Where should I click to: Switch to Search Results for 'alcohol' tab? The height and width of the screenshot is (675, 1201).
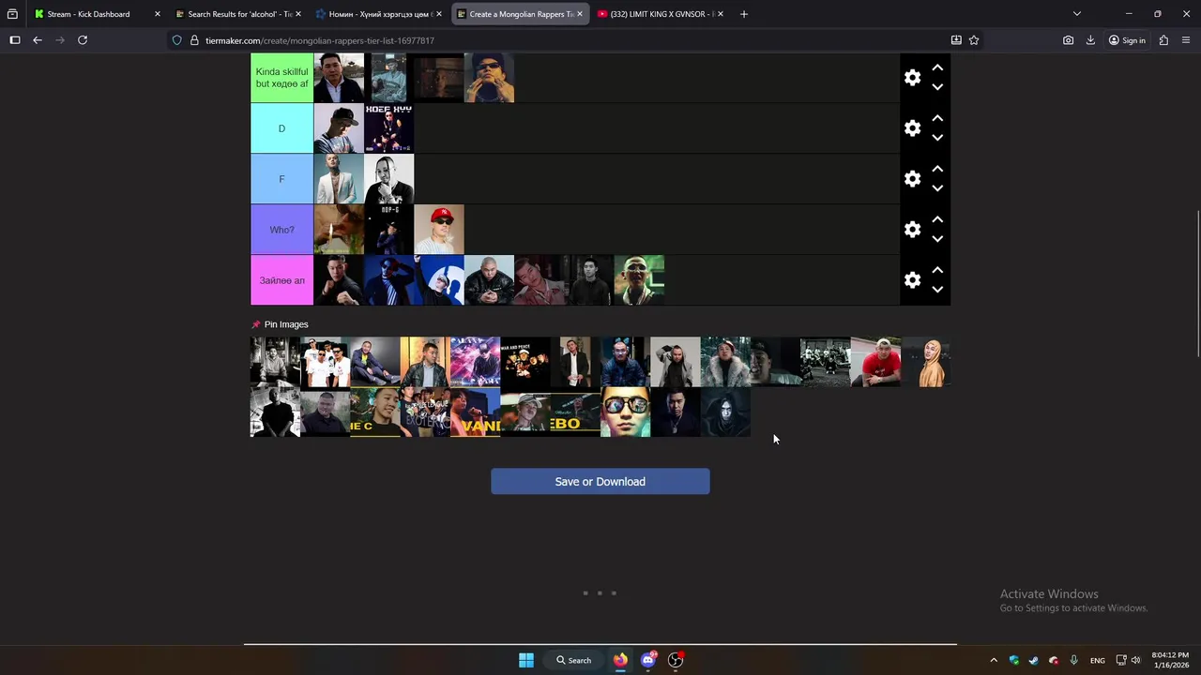click(x=239, y=14)
